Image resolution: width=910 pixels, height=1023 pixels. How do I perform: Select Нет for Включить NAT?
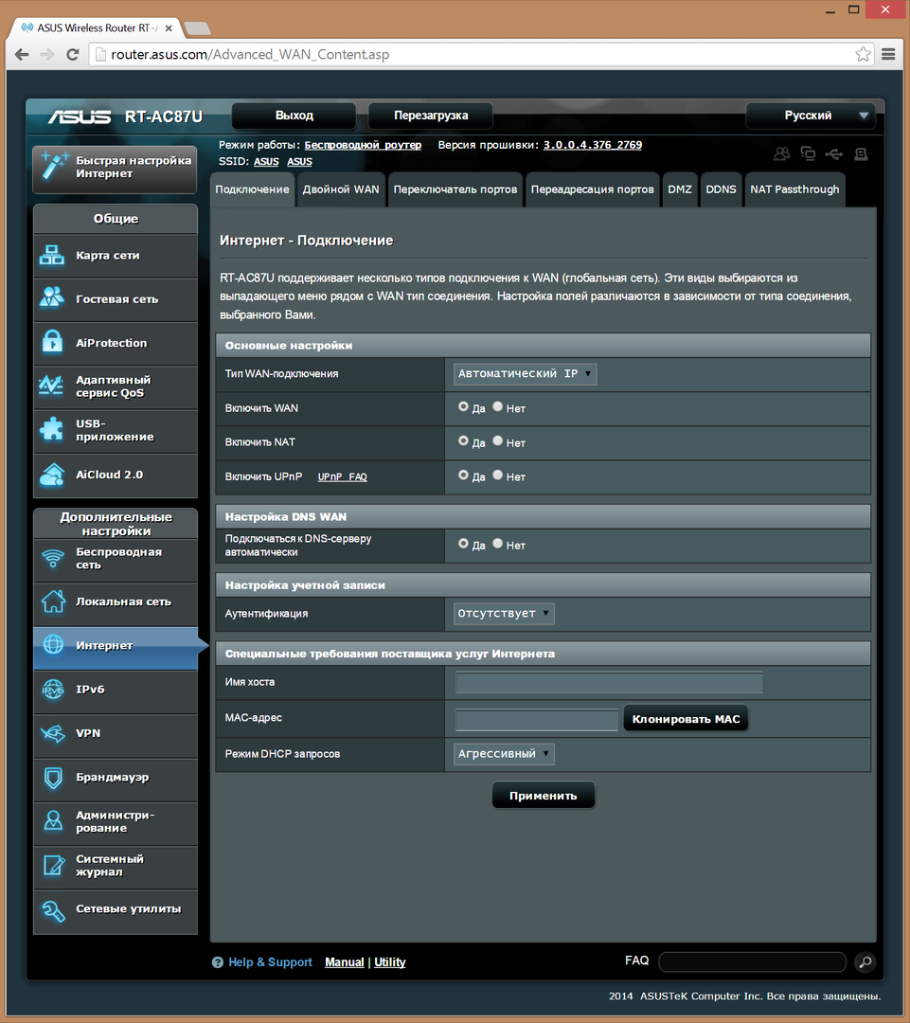(x=498, y=441)
